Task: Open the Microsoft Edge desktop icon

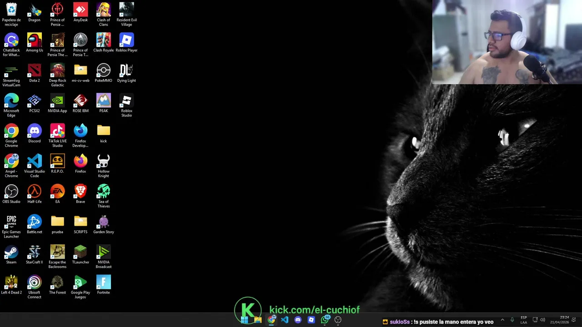Action: [x=11, y=105]
